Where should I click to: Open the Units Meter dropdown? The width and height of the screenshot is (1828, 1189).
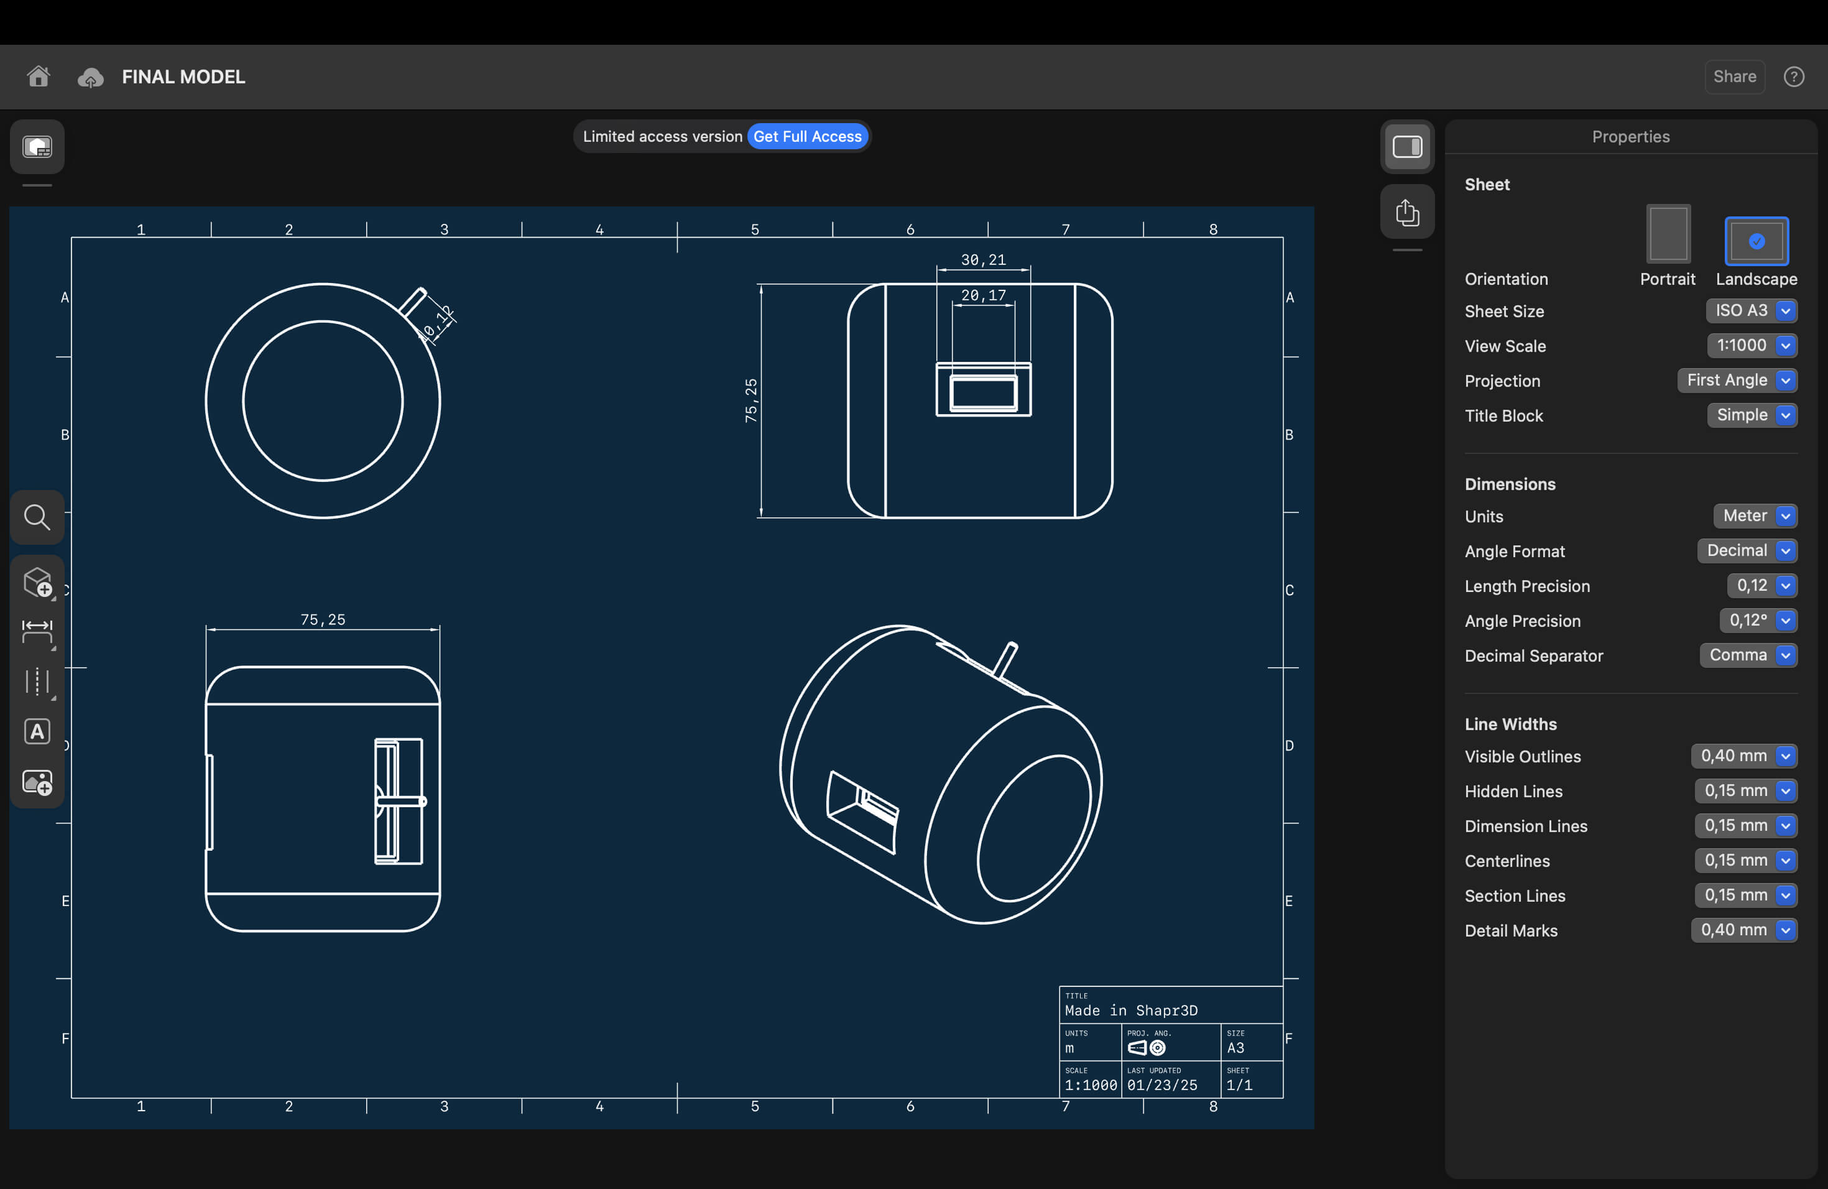click(x=1754, y=516)
